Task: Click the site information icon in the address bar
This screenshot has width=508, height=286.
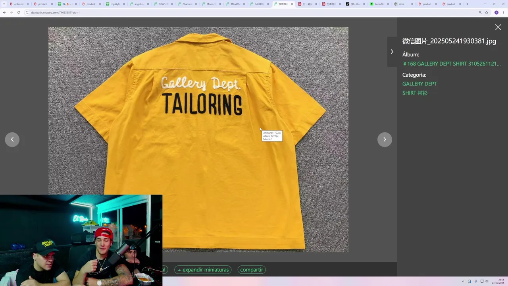Action: [27, 12]
